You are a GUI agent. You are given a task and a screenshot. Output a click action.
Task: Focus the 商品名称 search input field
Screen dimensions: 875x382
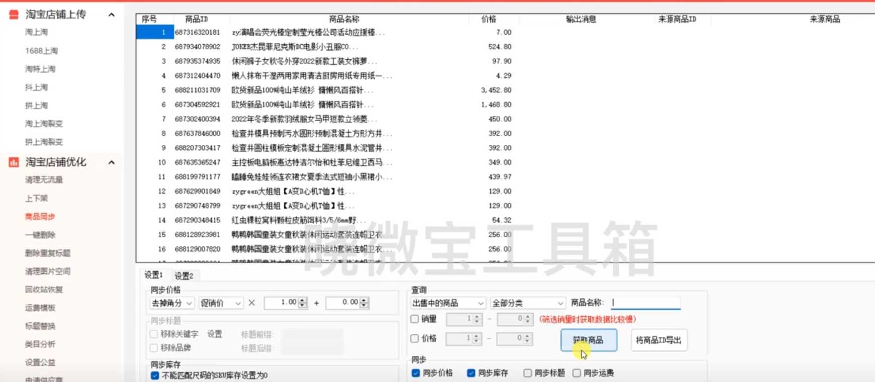pyautogui.click(x=646, y=303)
